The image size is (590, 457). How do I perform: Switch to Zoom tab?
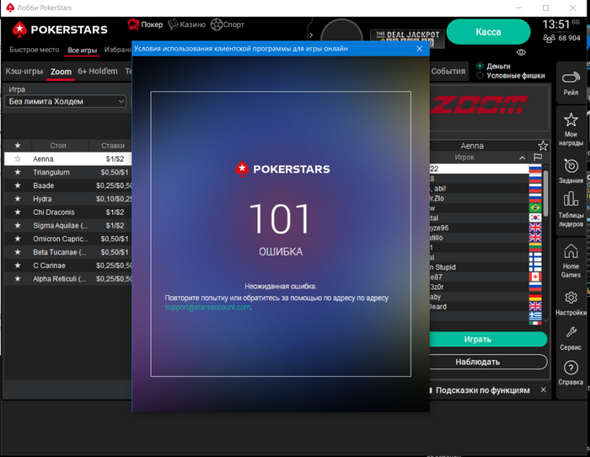[x=61, y=72]
